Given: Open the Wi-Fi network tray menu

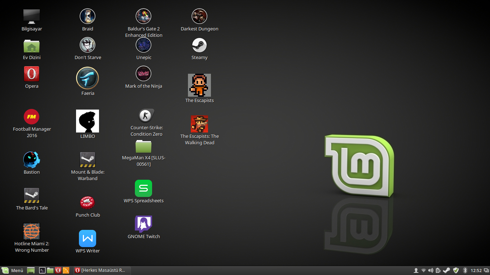Looking at the screenshot, I should pyautogui.click(x=424, y=270).
